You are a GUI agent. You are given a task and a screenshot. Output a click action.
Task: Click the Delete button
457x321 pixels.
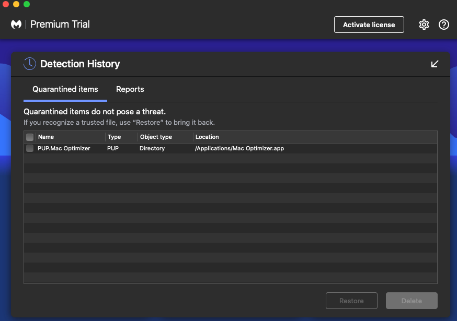click(x=412, y=301)
